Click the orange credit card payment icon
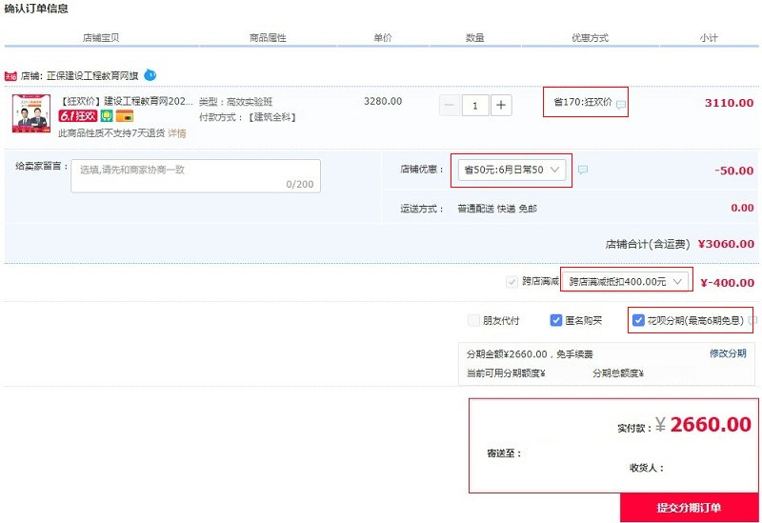 [124, 116]
